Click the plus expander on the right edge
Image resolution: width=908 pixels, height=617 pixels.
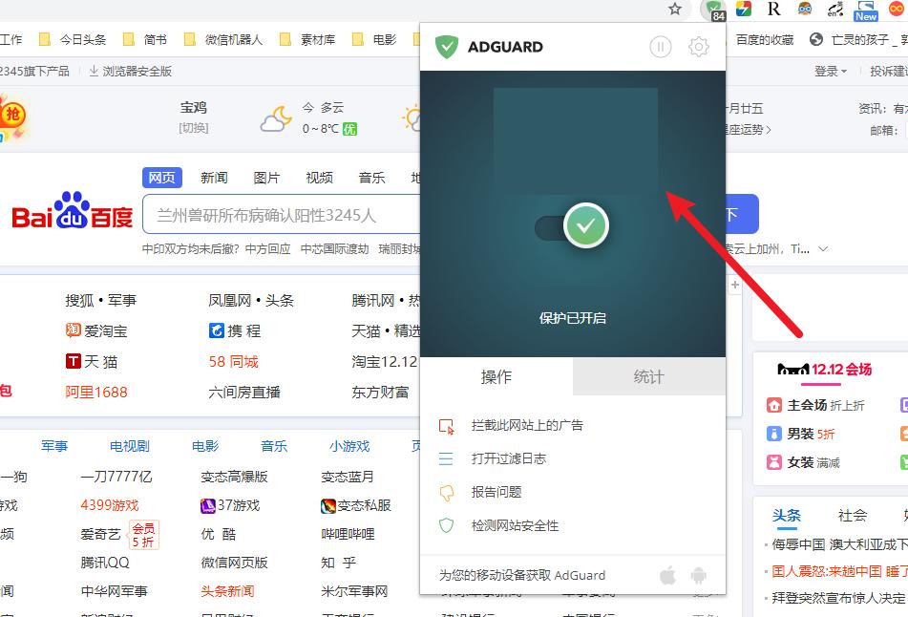[734, 284]
